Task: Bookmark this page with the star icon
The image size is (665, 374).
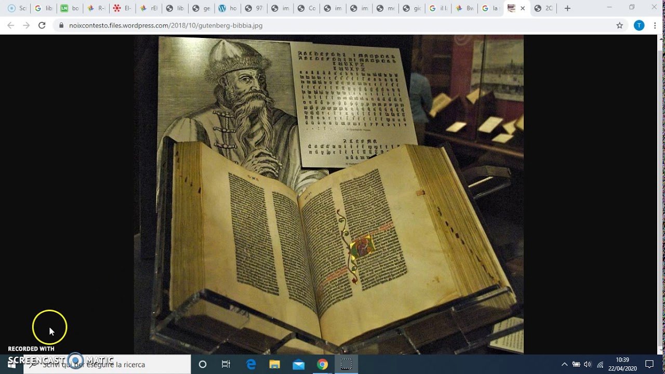Action: [619, 25]
